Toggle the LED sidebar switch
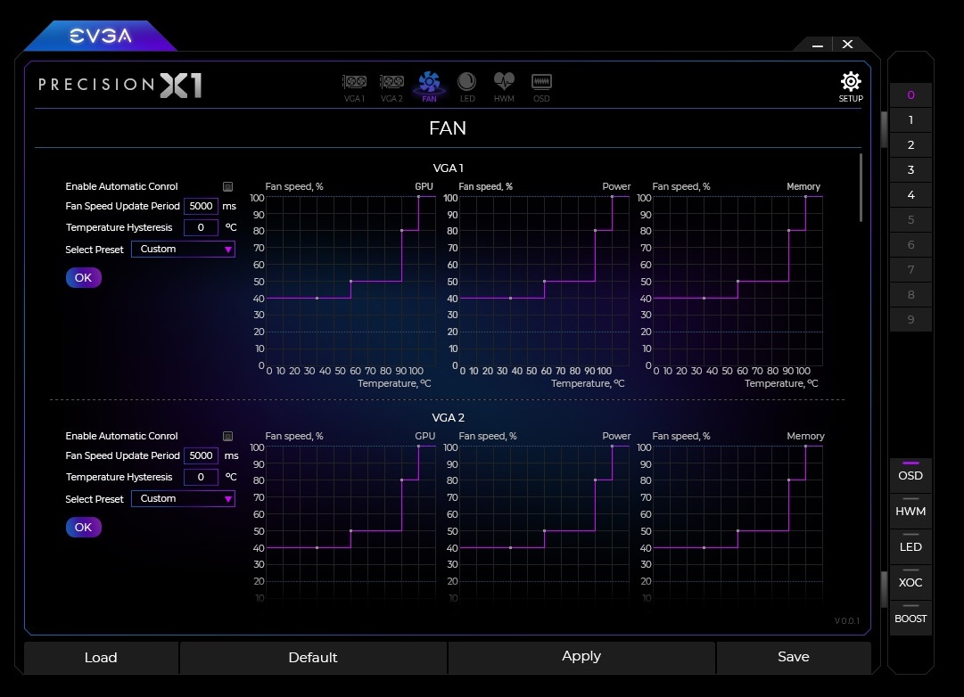Screen dimensions: 964x697 click(910, 546)
